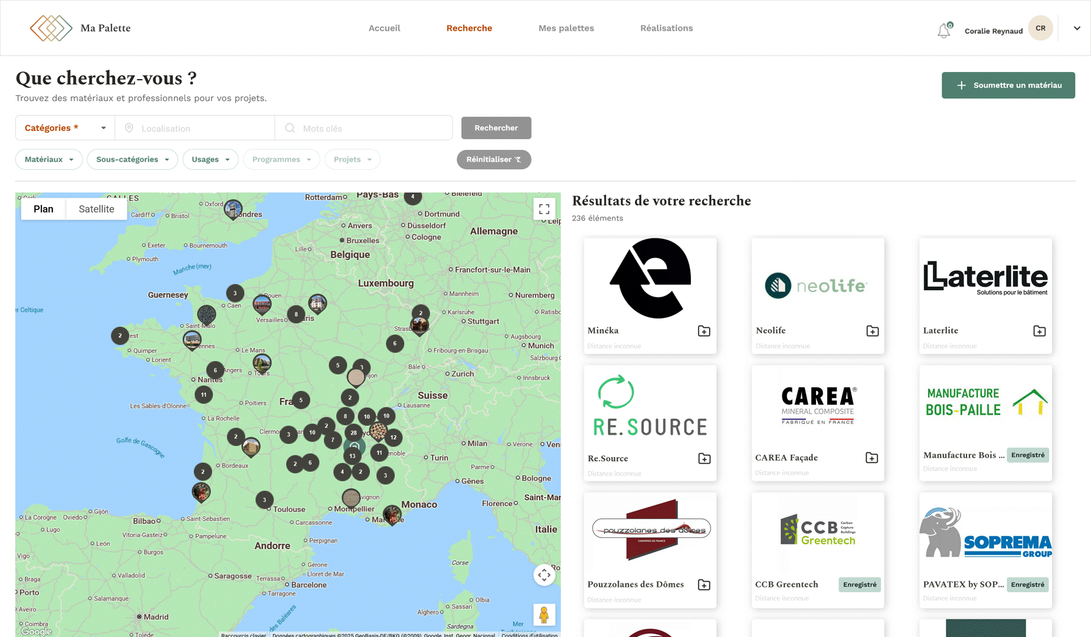Open the Manufacture Bois-Paille logo
This screenshot has width=1091, height=637.
985,402
